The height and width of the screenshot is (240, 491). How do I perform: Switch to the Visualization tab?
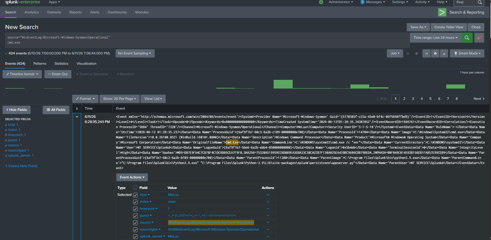point(87,64)
